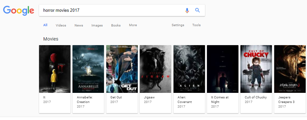The height and width of the screenshot is (120, 307).
Task: Open the It Comes at Night title link
Action: tap(220, 99)
